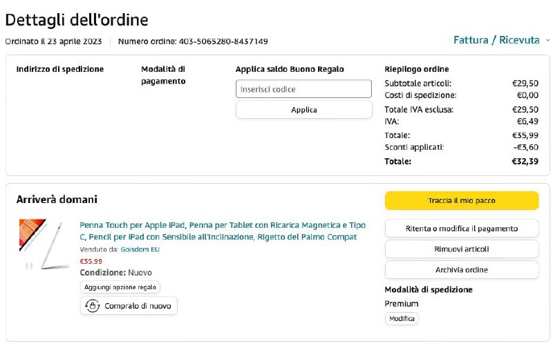Archive the order with Archivia ordine
Image resolution: width=553 pixels, height=348 pixels.
tap(461, 269)
